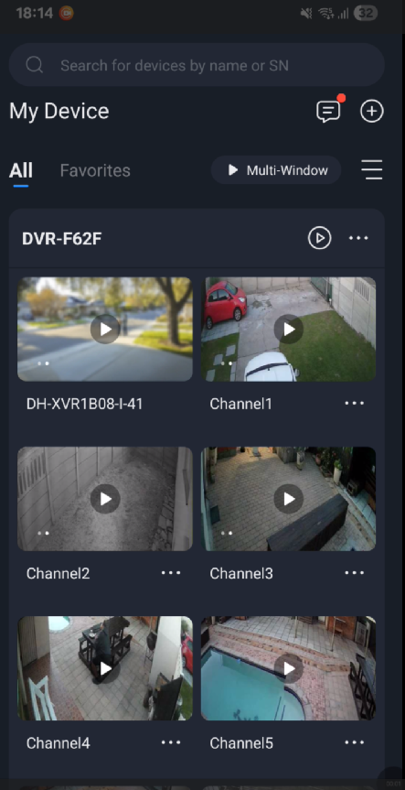
Task: Play all channels of DVR-F62F
Action: 319,238
